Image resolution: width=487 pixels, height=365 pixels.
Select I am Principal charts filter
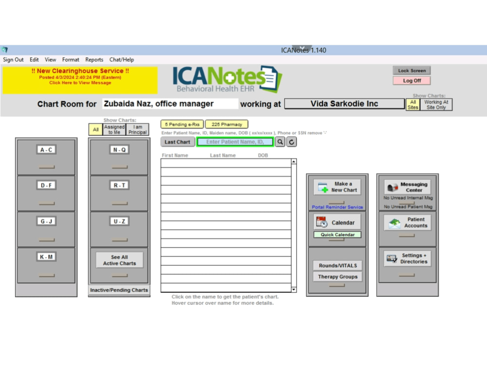138,129
